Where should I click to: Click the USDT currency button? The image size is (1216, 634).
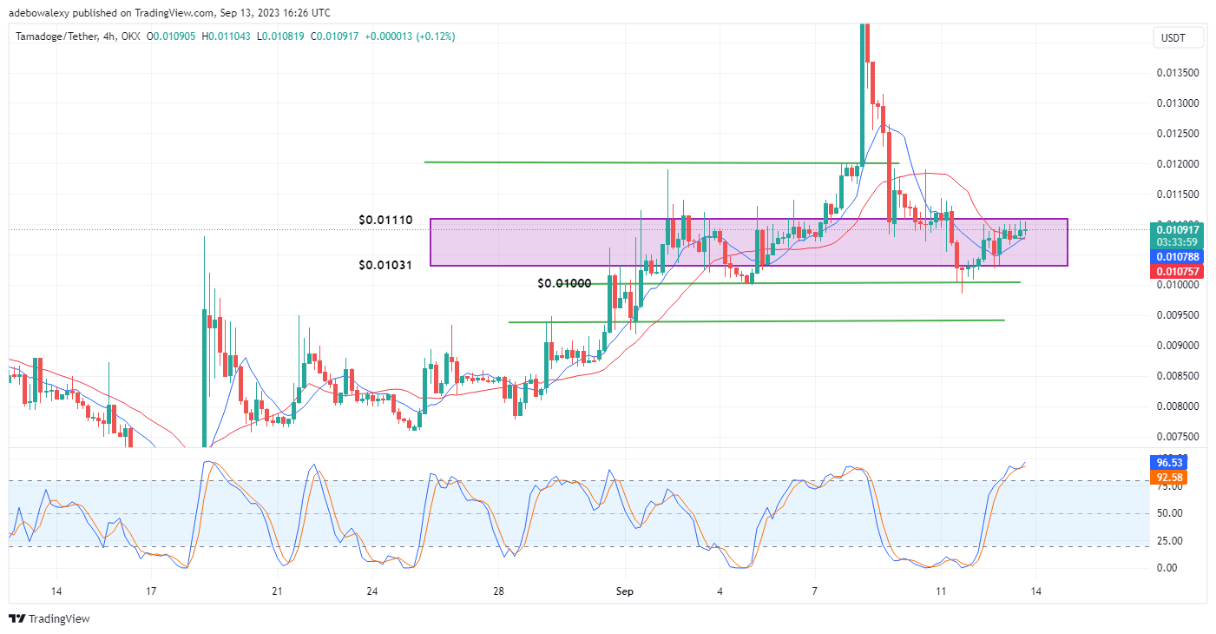tap(1178, 38)
